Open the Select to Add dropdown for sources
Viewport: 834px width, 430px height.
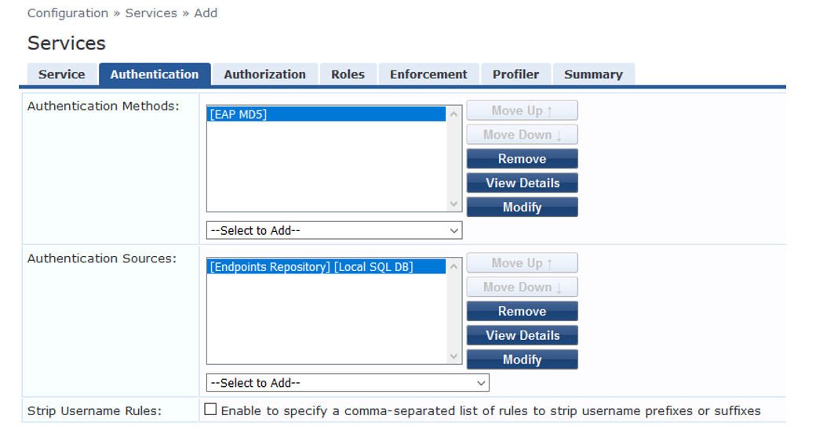[348, 383]
